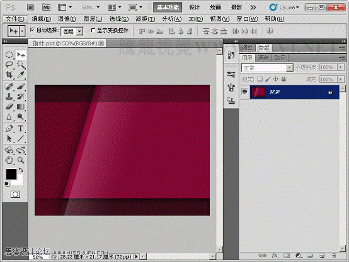This screenshot has height=262, width=349.
Task: Select the Crop tool
Action: point(9,75)
